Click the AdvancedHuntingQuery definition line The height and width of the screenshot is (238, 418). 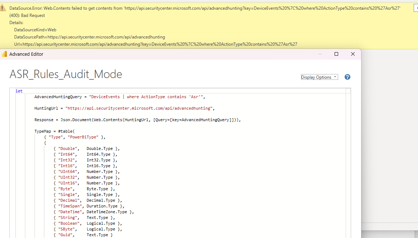click(120, 97)
